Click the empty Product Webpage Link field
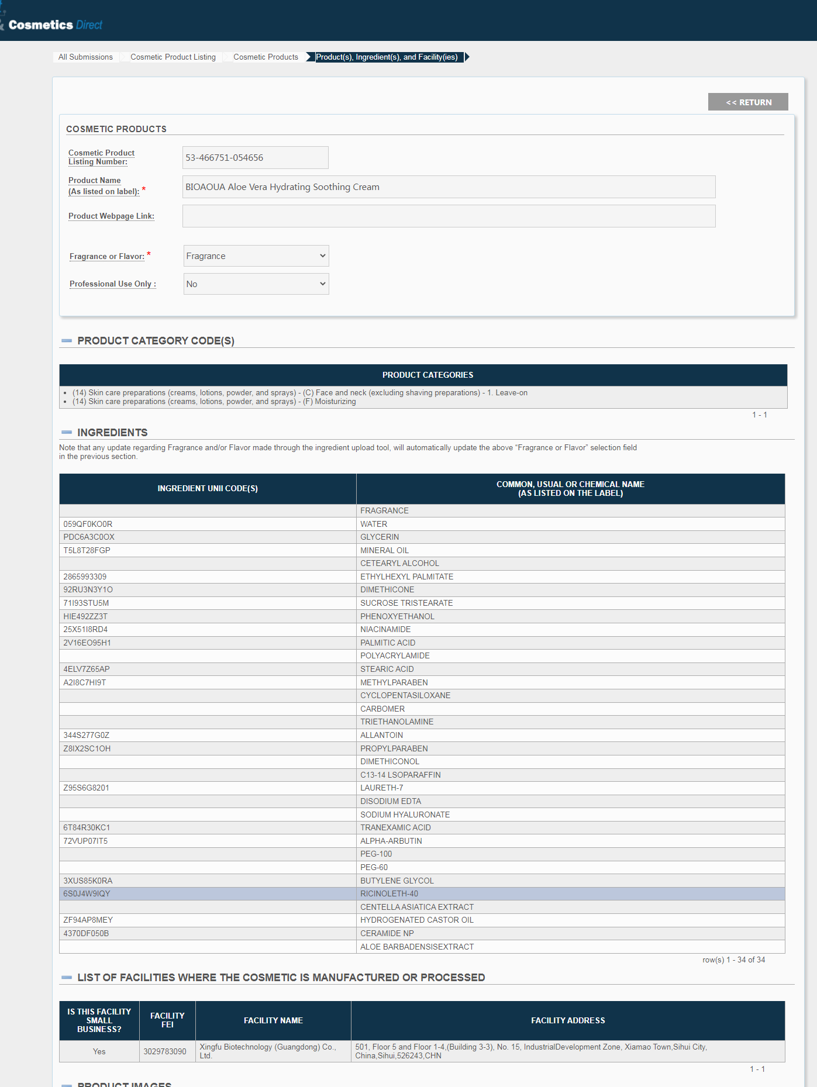Screen dimensions: 817x1087 coord(448,216)
